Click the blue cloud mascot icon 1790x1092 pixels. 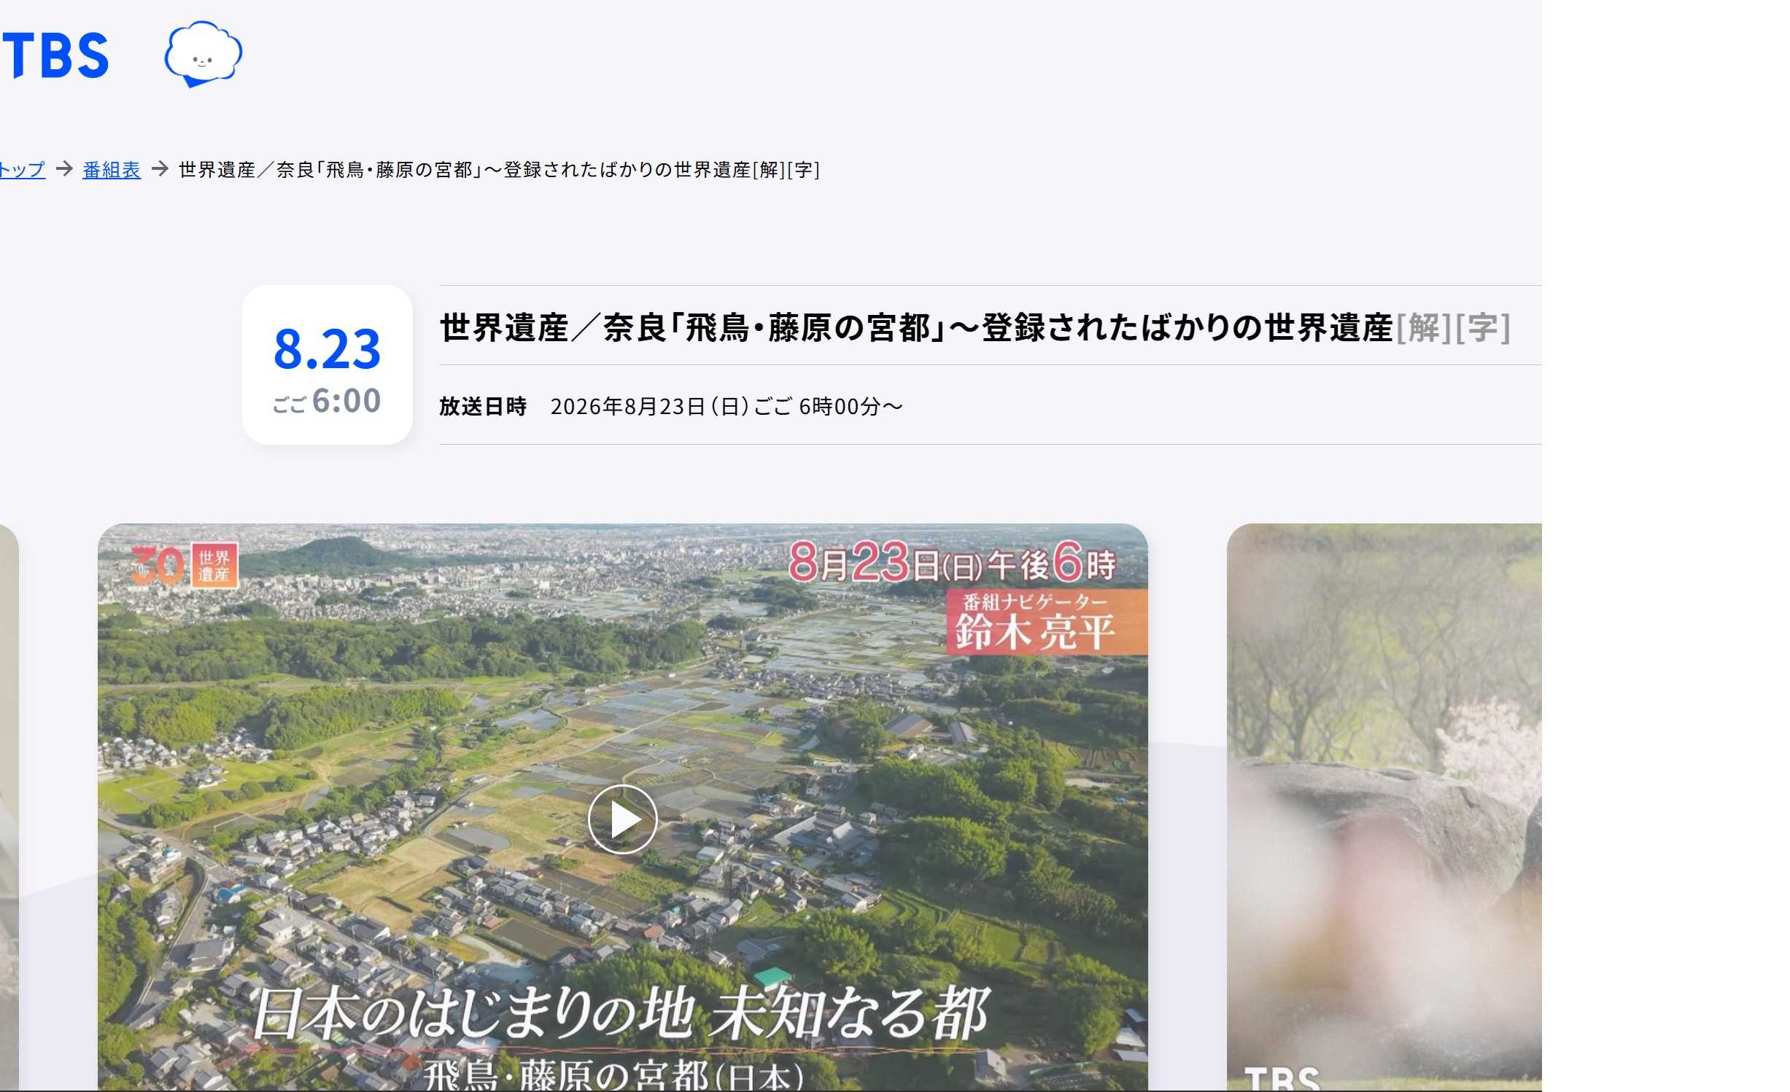tap(204, 54)
